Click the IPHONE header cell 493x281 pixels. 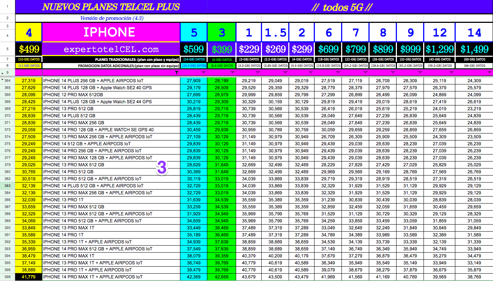(x=111, y=32)
